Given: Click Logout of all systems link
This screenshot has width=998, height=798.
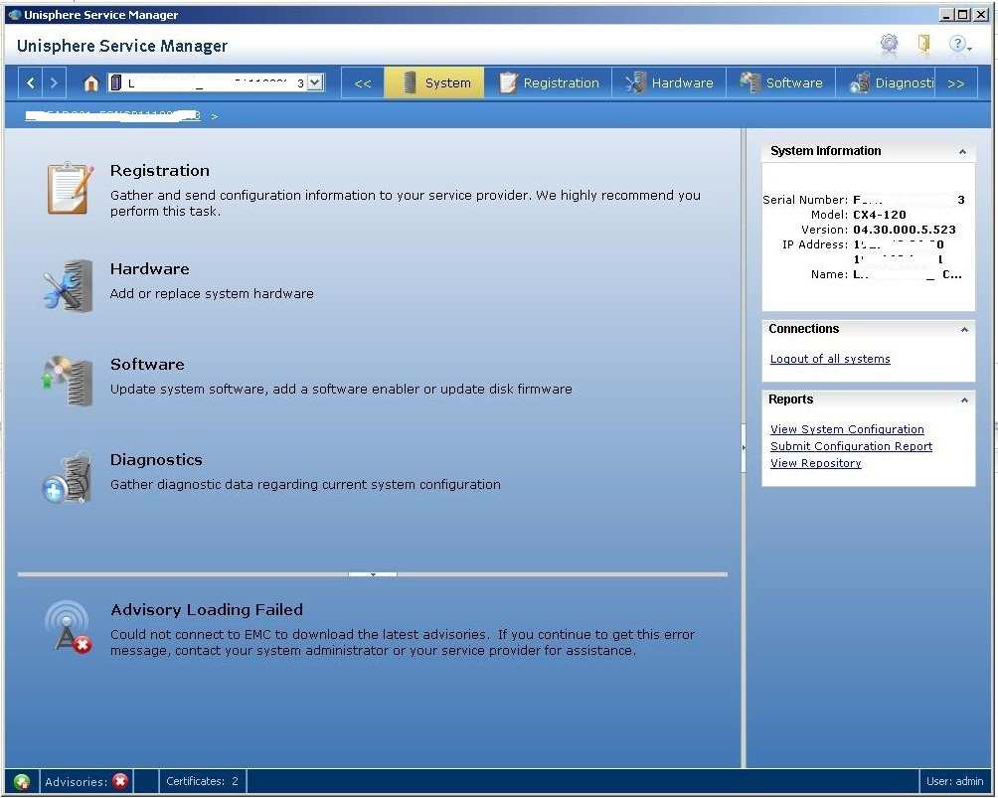Looking at the screenshot, I should [830, 359].
